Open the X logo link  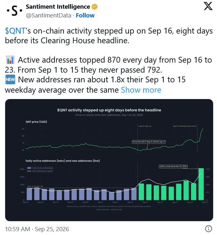click(x=208, y=6)
